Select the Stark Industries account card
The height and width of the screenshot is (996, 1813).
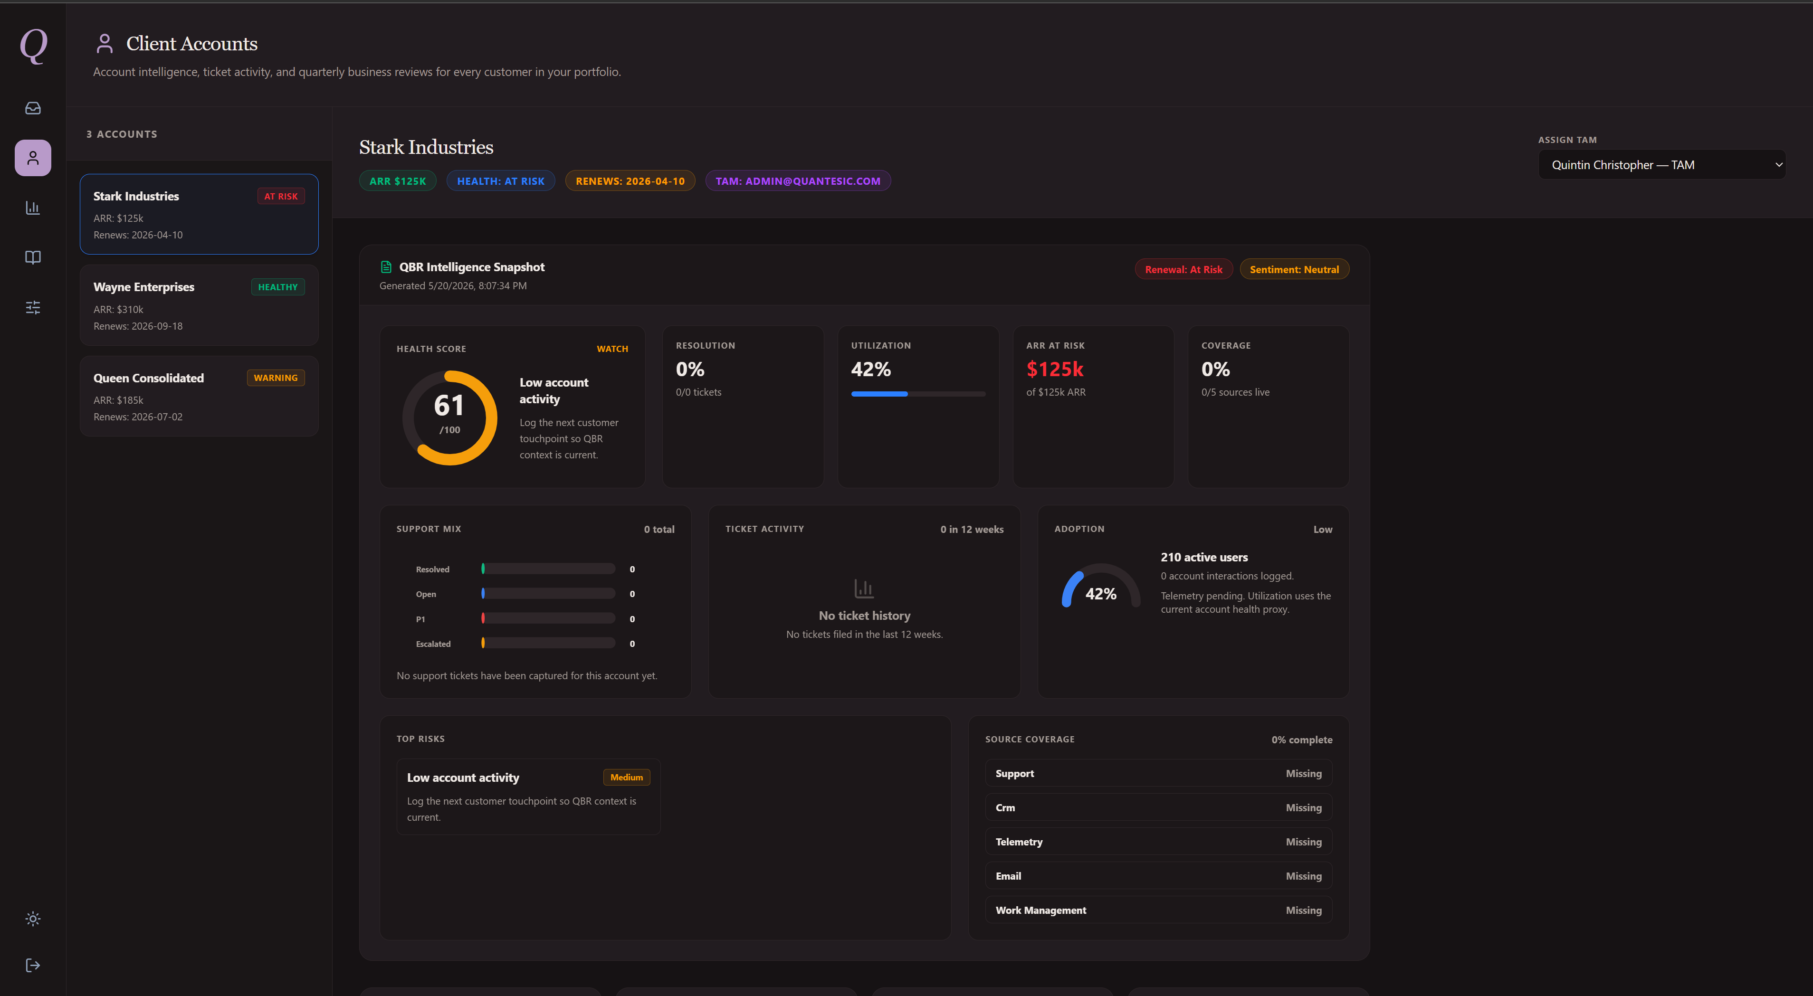click(x=199, y=214)
